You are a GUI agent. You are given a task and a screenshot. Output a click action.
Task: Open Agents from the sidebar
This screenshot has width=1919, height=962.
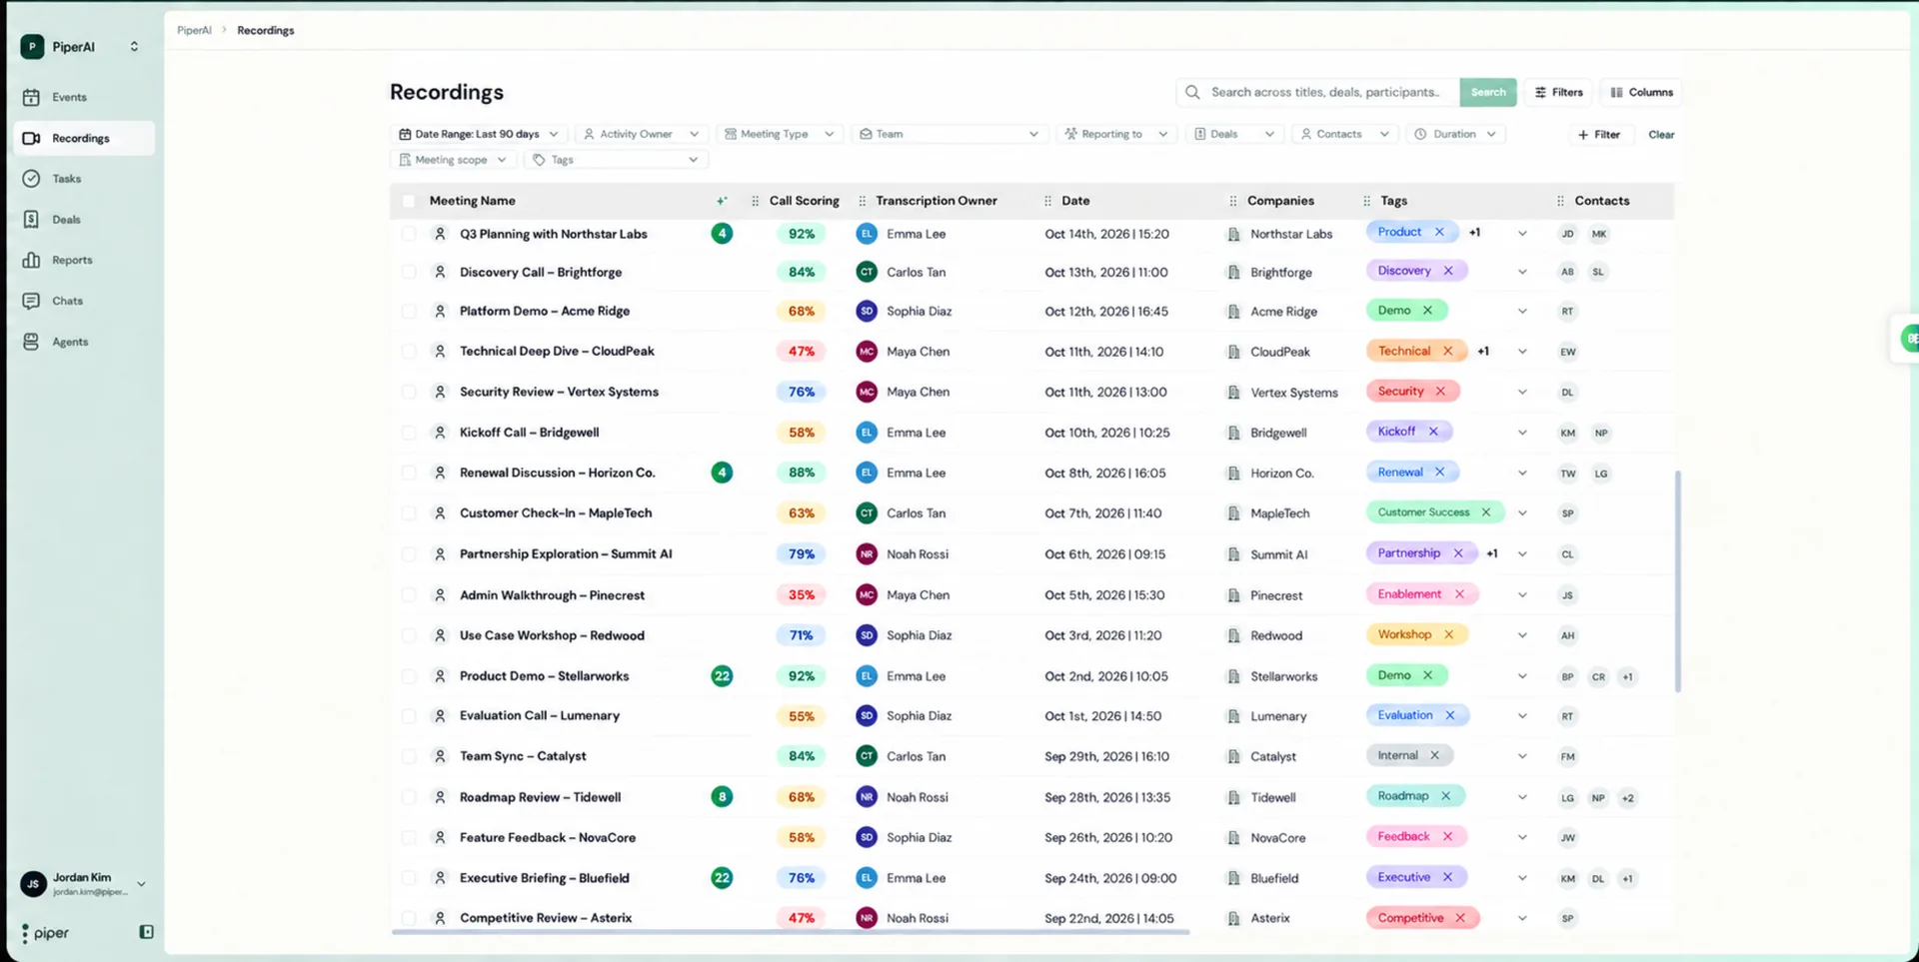tap(68, 342)
